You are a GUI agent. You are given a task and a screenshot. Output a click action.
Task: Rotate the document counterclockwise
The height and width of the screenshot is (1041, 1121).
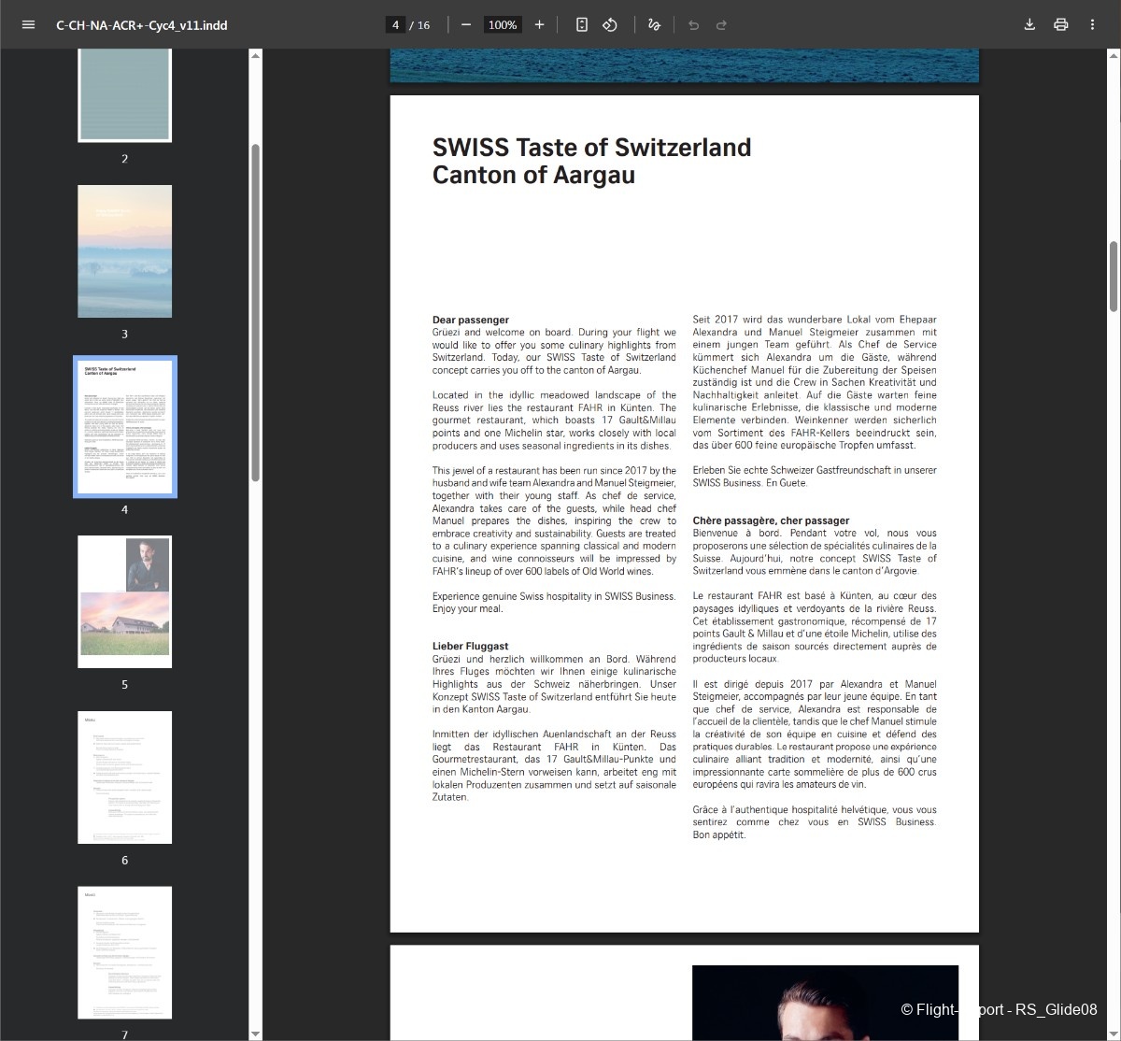point(610,25)
